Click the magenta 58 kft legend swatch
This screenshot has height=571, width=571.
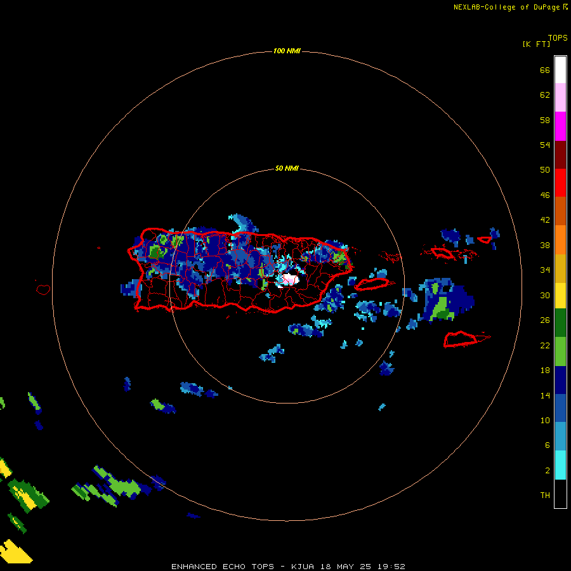[x=560, y=126]
